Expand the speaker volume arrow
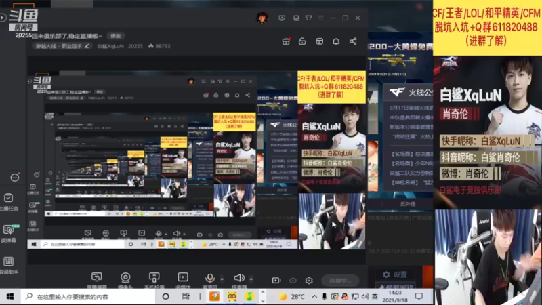 point(251,279)
